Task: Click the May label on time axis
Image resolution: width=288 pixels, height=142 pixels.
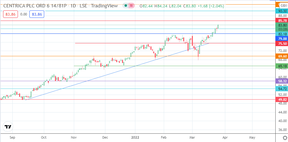Action: [252, 137]
